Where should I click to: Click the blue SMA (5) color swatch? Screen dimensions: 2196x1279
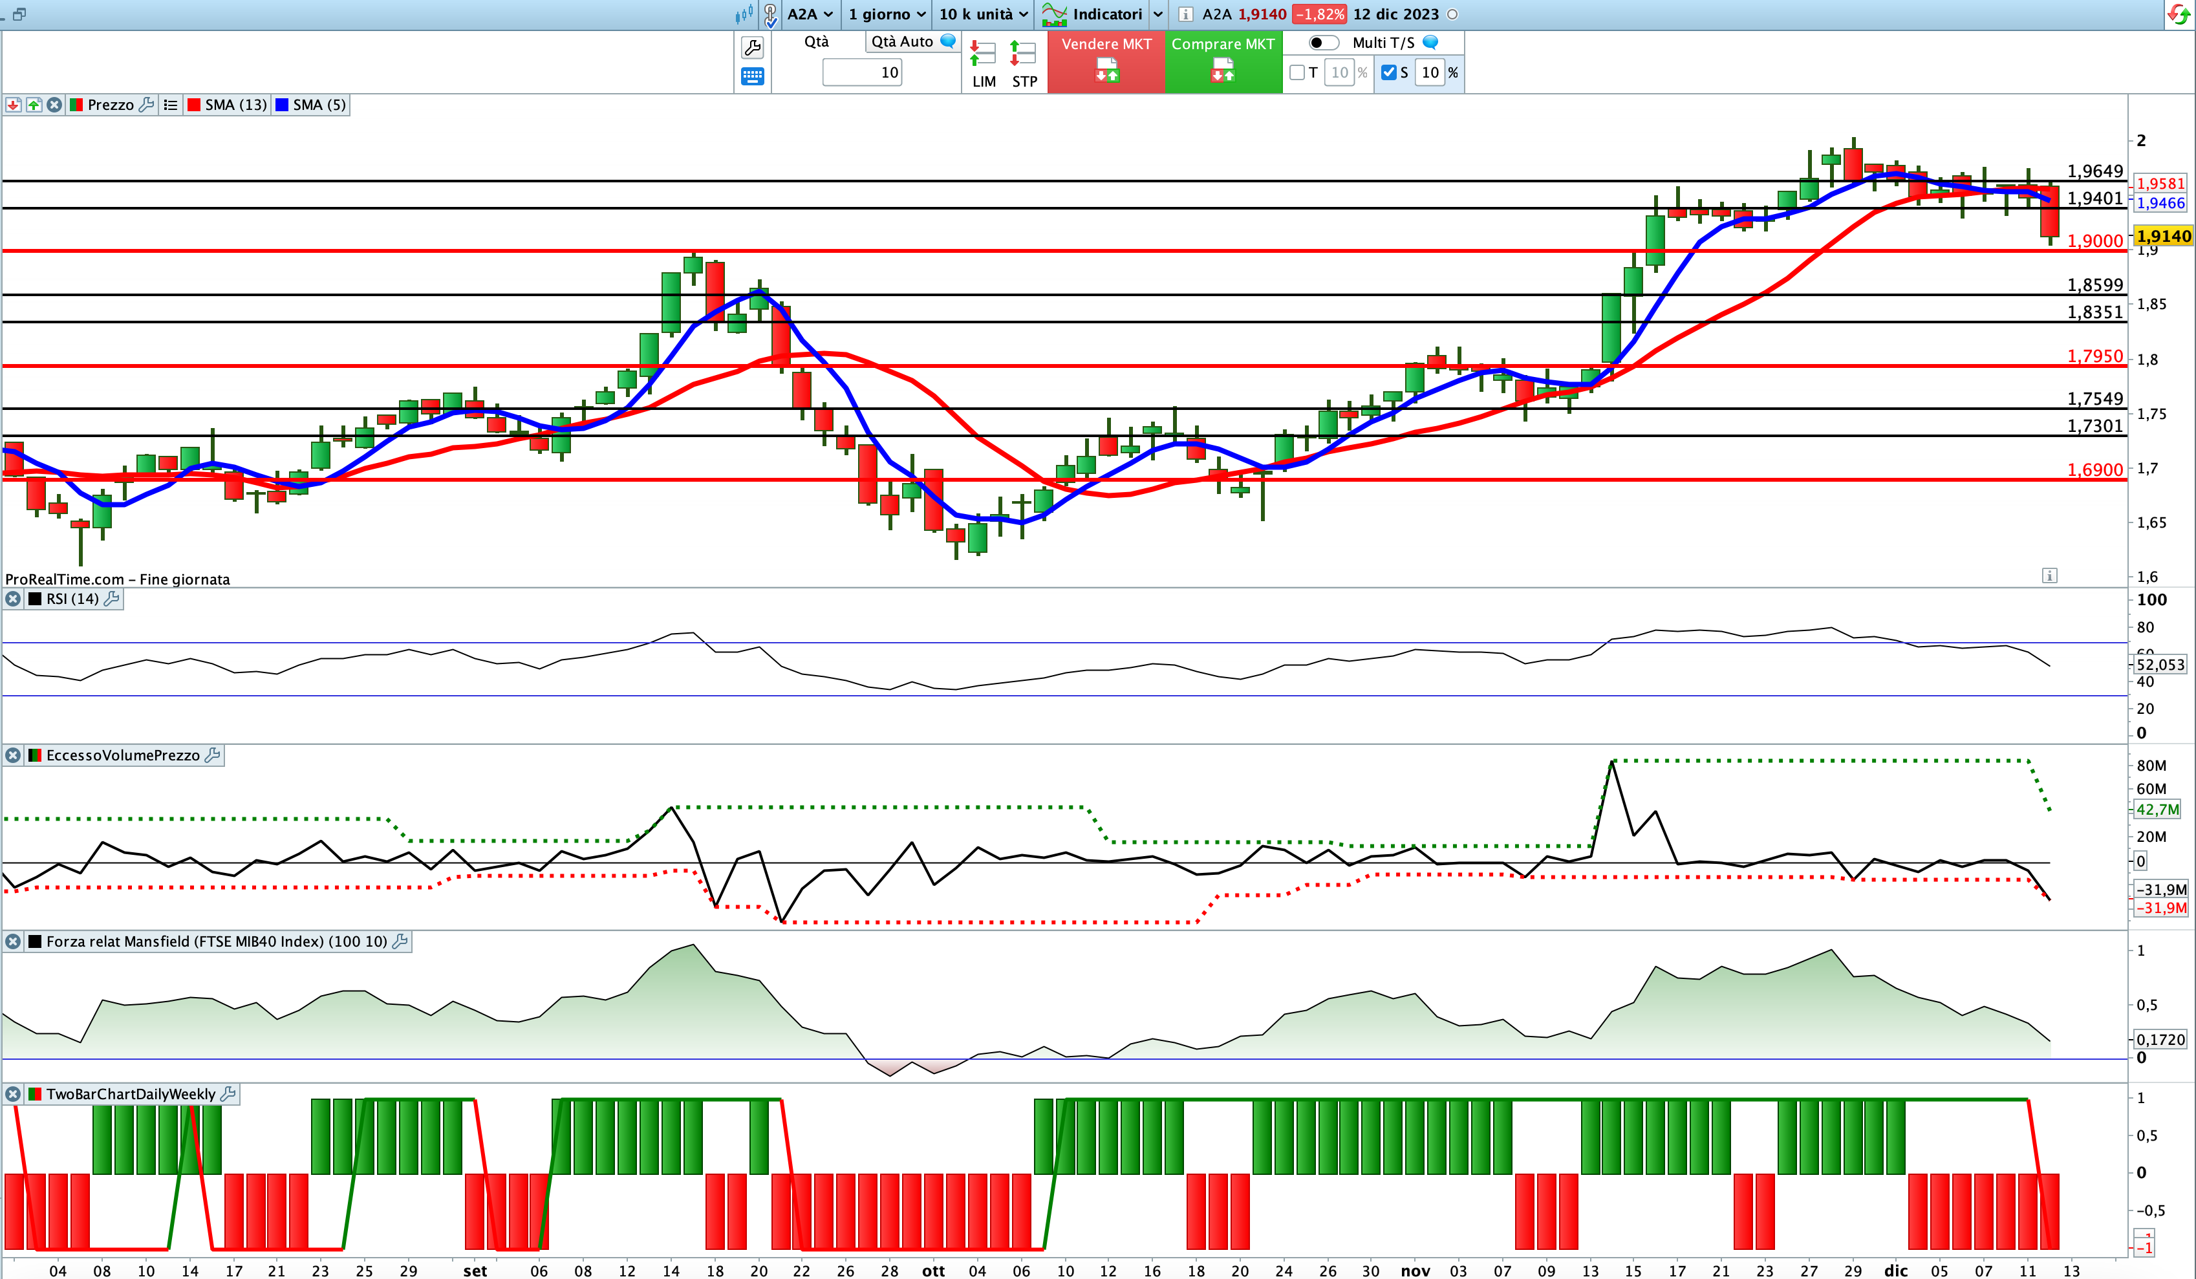point(281,105)
